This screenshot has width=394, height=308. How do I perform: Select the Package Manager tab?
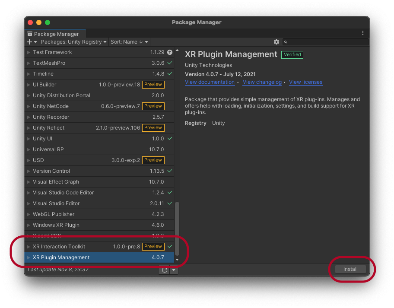pos(55,34)
